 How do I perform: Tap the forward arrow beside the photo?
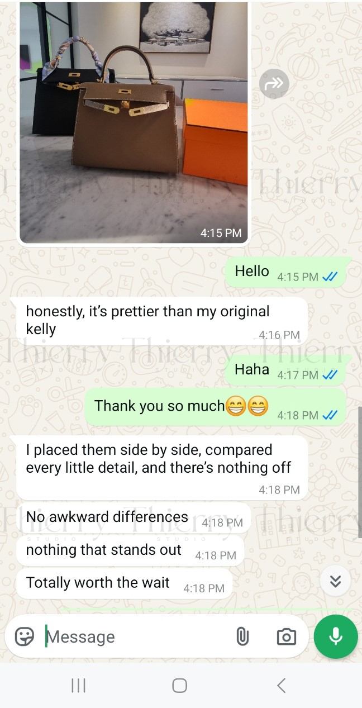point(274,84)
